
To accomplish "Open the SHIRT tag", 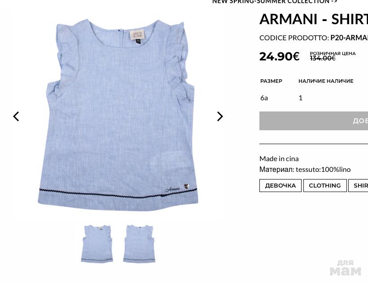I will tap(358, 186).
